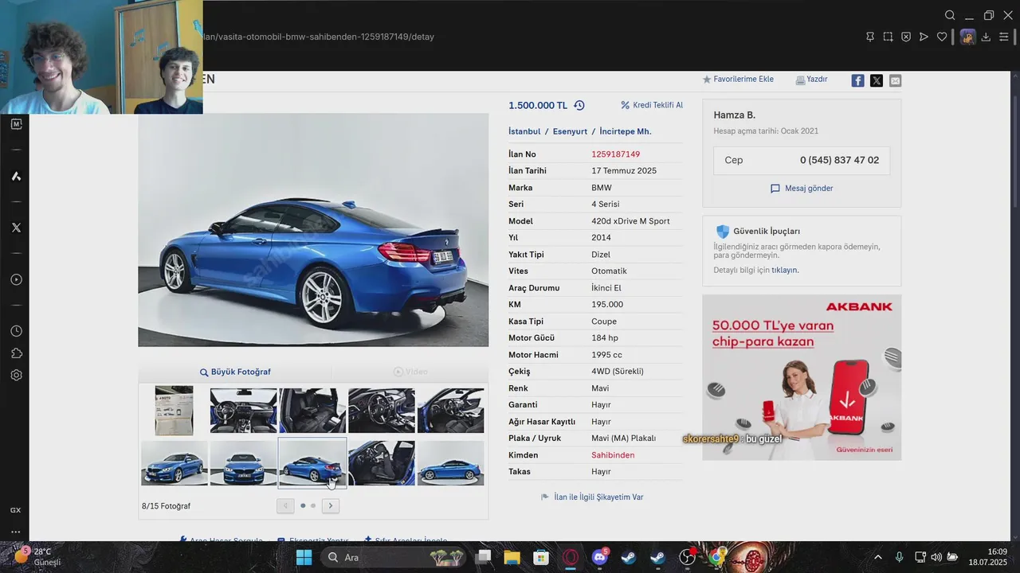Send message via Mesaj gönder
1020x573 pixels.
[802, 189]
